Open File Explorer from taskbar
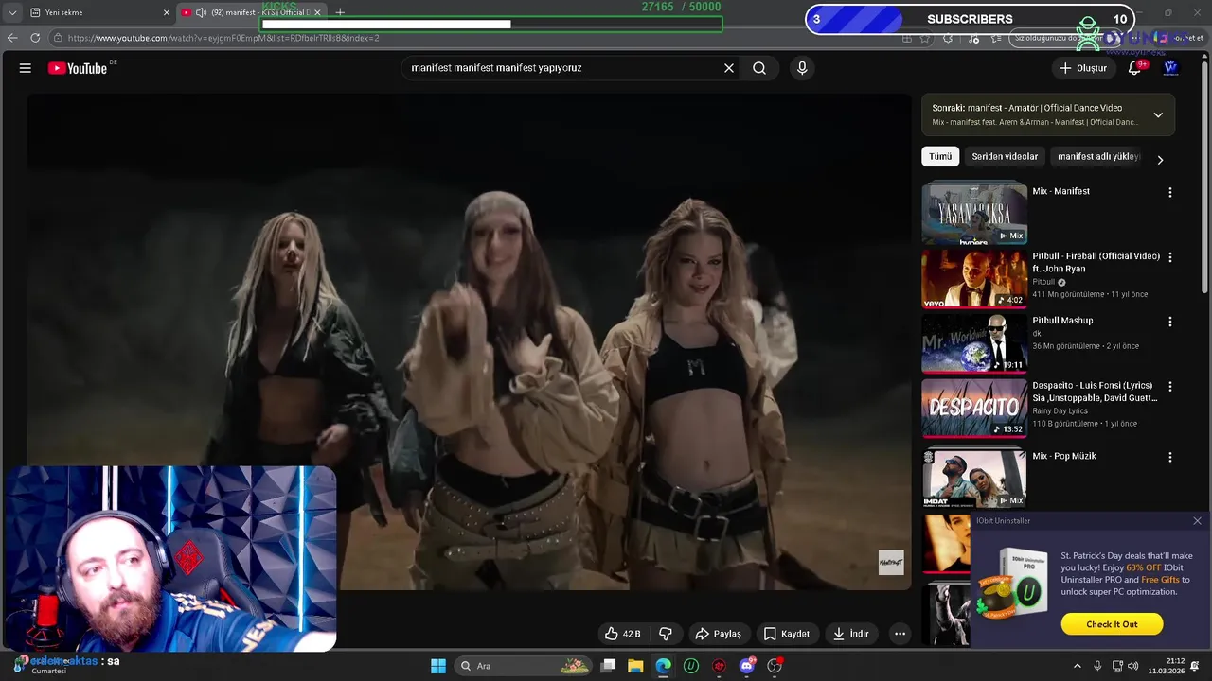This screenshot has width=1212, height=681. [635, 666]
